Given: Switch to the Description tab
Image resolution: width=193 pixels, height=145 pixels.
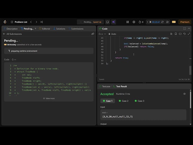Looking at the screenshot, I should (x=11, y=29).
